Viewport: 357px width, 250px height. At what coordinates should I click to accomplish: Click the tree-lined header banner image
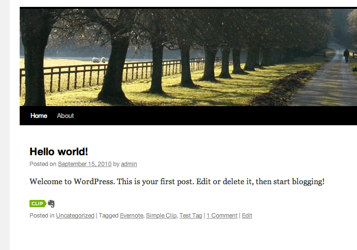[x=188, y=57]
